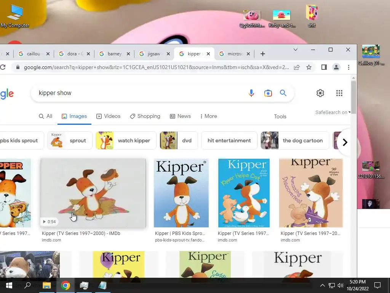Open the Caillou_01 desktop file
Screen dimensions: 390x293
pyautogui.click(x=371, y=55)
